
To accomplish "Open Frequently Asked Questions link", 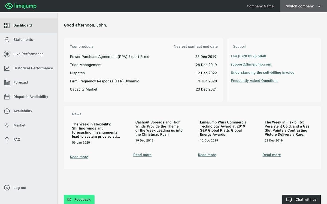I will click(x=255, y=81).
